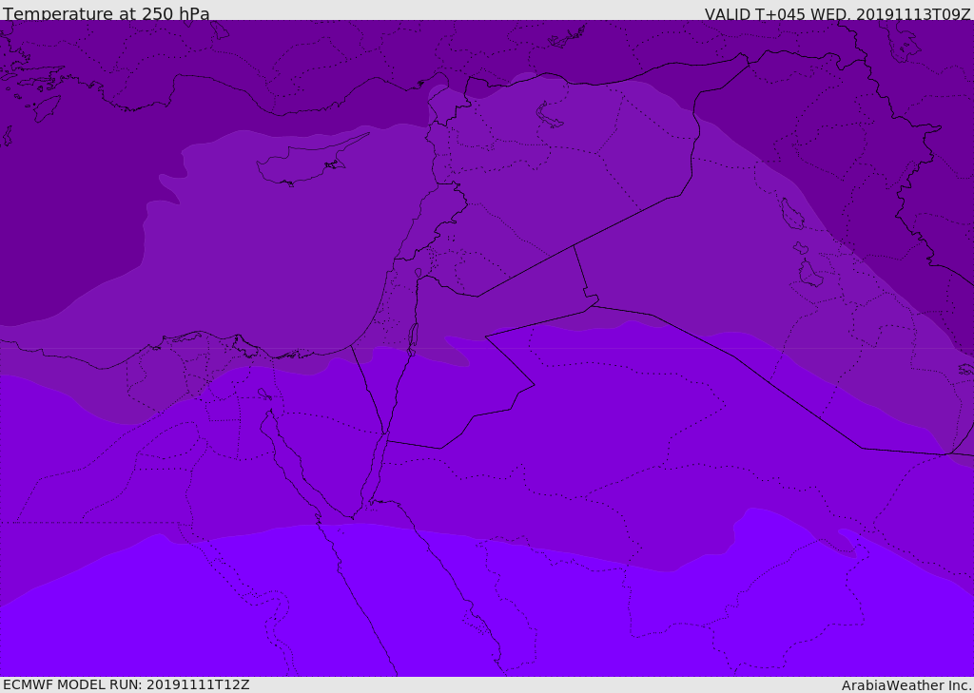
Task: Click the 'Temperature at 250 hPa' title
Action: point(107,13)
